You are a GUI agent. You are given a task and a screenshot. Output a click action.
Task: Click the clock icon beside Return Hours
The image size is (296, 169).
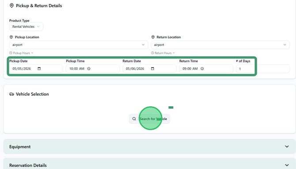click(x=152, y=53)
